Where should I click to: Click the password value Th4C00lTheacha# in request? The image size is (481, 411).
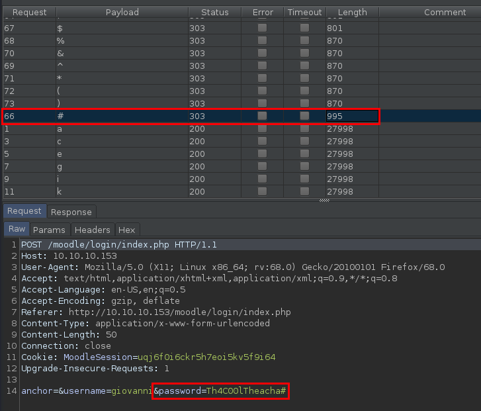(x=246, y=392)
